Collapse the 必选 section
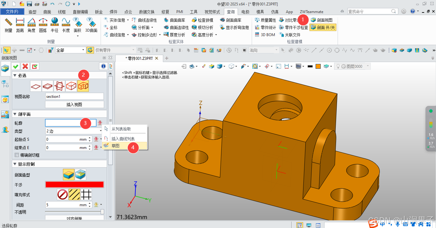The width and height of the screenshot is (436, 228). [15, 75]
